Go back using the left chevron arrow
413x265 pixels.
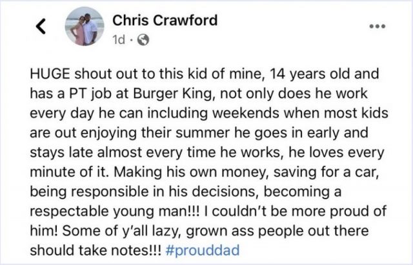point(41,26)
